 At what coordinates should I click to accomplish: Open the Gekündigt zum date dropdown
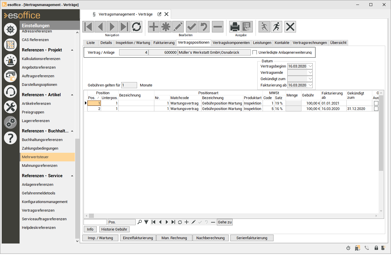click(x=310, y=79)
